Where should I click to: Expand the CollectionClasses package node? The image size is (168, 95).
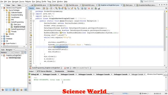7,12
